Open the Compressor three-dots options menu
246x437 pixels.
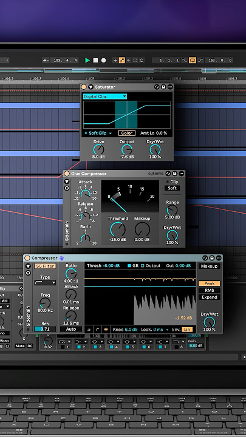coord(219,258)
